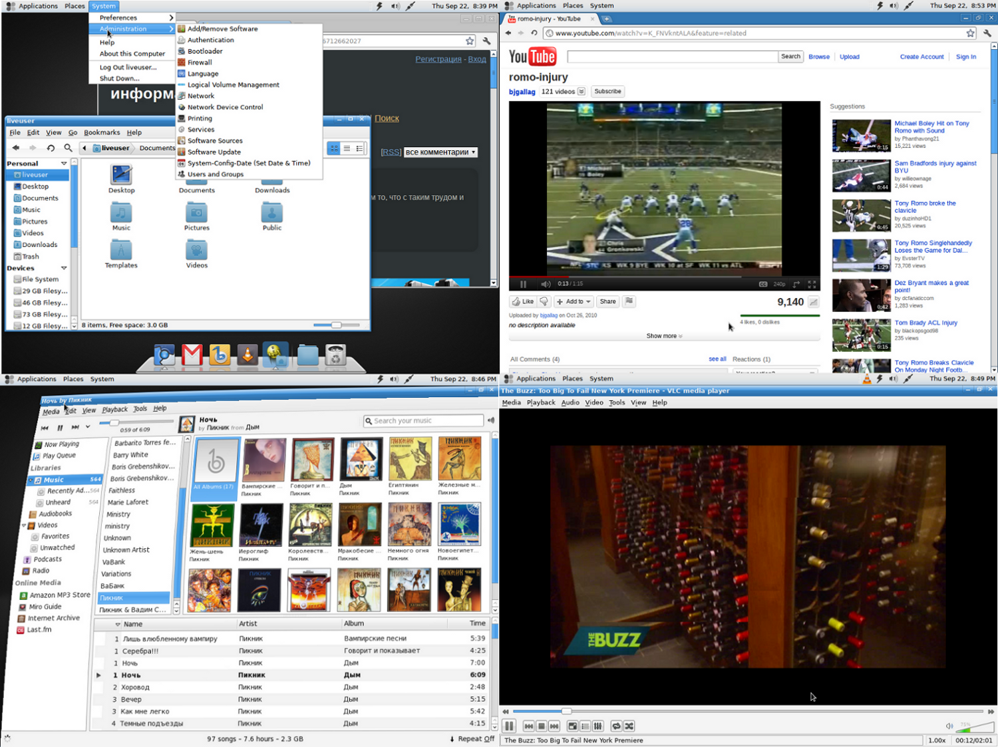Toggle VLC loop repeat mode
The height and width of the screenshot is (747, 998).
click(x=617, y=726)
